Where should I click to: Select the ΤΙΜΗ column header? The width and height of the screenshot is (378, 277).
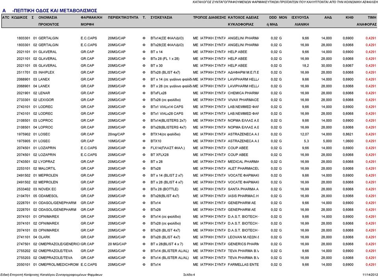coord(372,18)
